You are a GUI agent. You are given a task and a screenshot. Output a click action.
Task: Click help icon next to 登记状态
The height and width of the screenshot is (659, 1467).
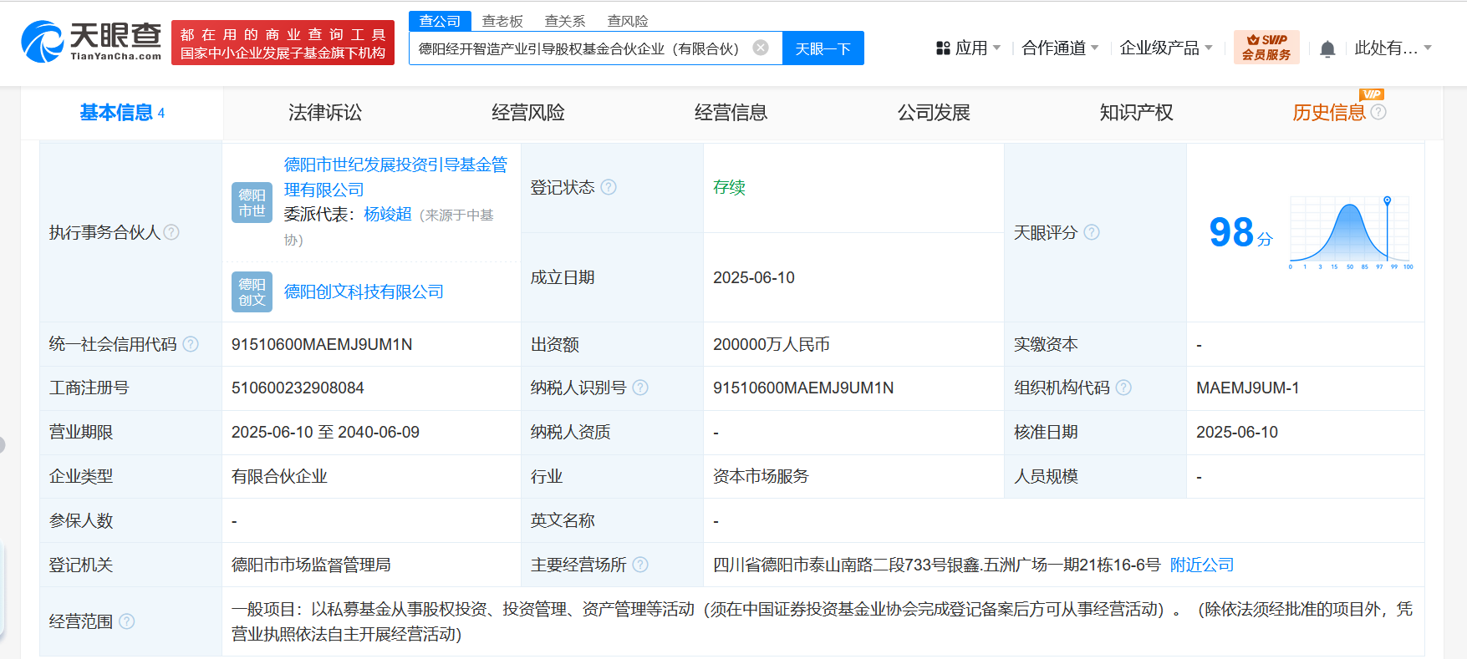(x=609, y=187)
